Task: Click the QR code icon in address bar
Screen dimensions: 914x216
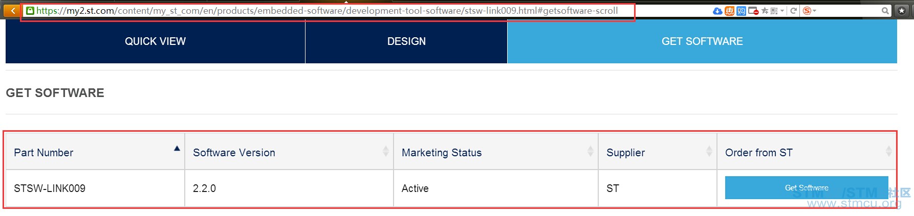Action: point(774,11)
